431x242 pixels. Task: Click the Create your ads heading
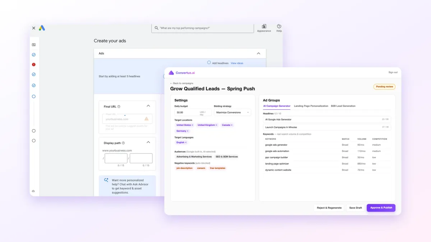(x=110, y=41)
